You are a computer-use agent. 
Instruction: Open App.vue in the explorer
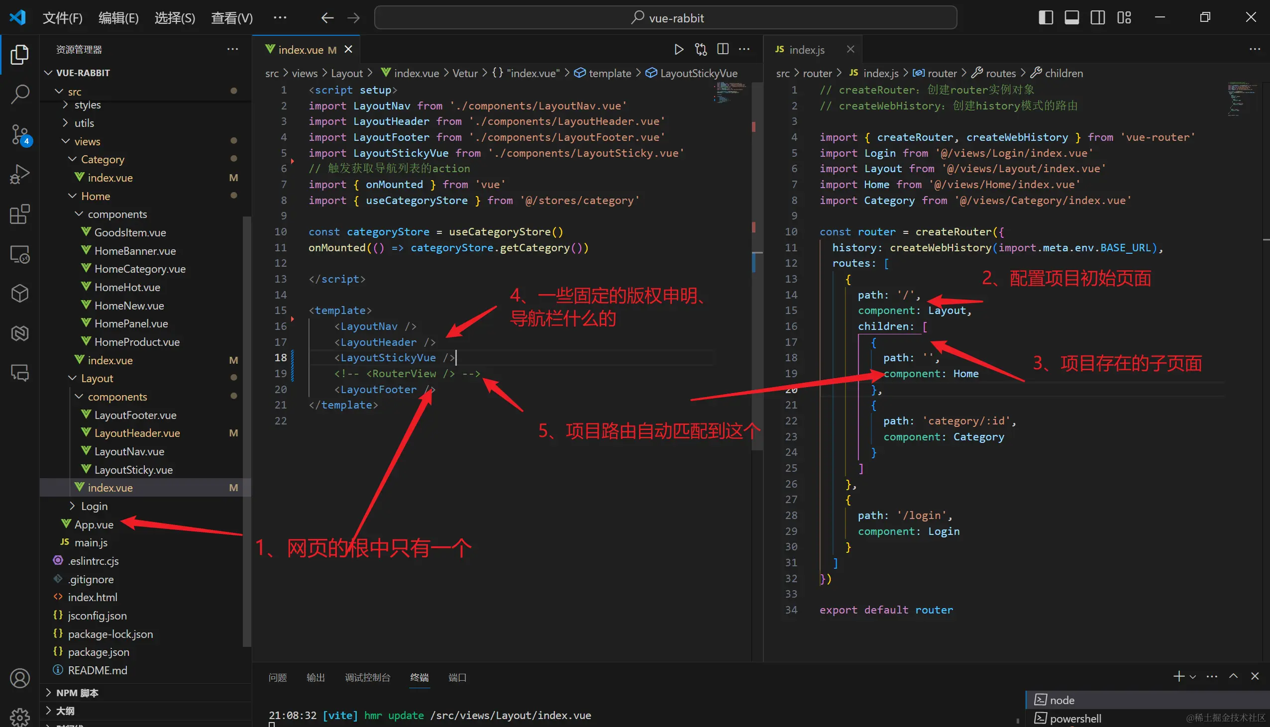(x=94, y=524)
